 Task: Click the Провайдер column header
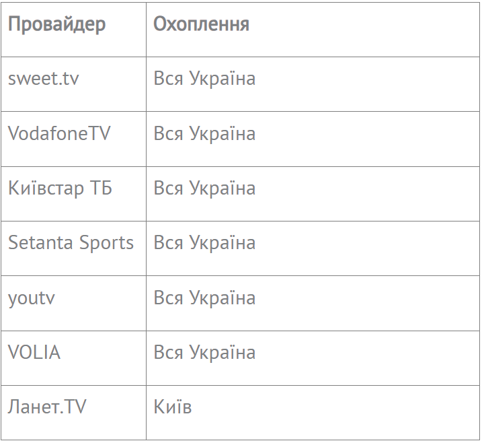(57, 24)
